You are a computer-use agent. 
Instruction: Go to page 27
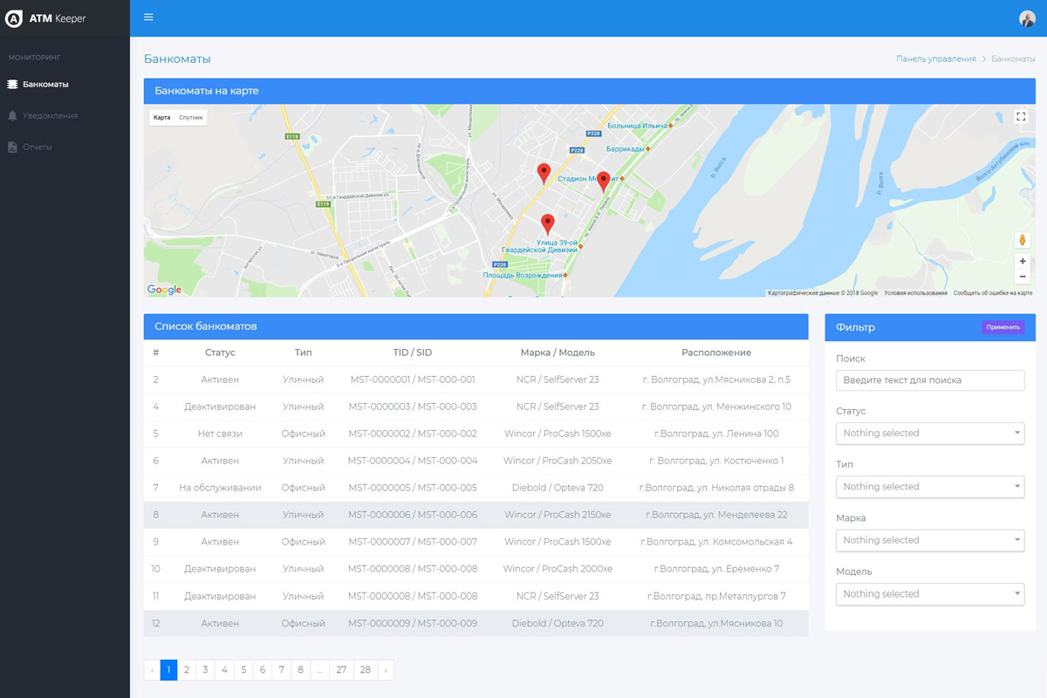coord(341,670)
